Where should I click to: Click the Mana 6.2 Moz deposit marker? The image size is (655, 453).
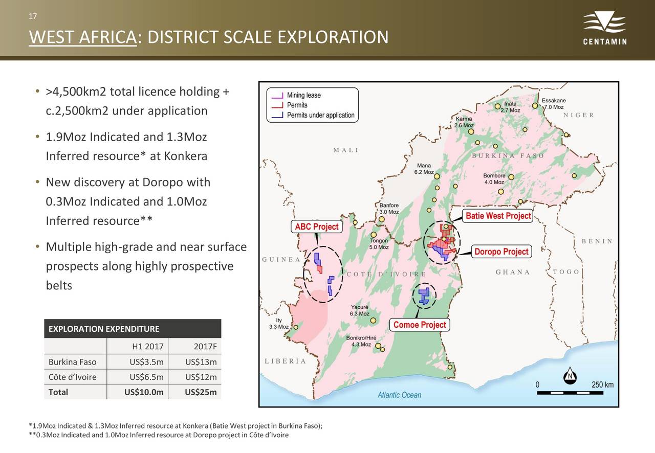pos(437,177)
